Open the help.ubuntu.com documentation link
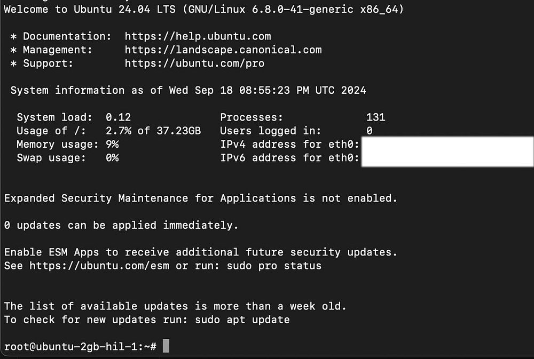534x359 pixels. 198,36
